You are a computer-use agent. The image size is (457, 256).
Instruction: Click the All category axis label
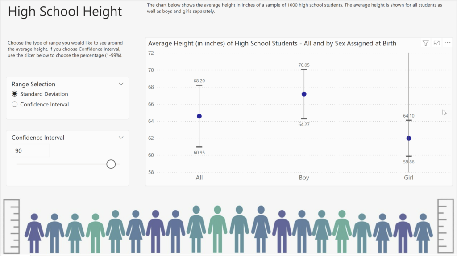199,178
